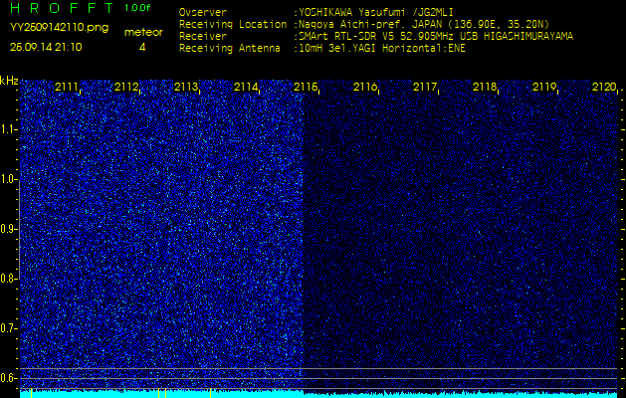Click the cyan signal level strip below the spectrogram
Viewport: 626px width, 398px height.
pos(320,394)
